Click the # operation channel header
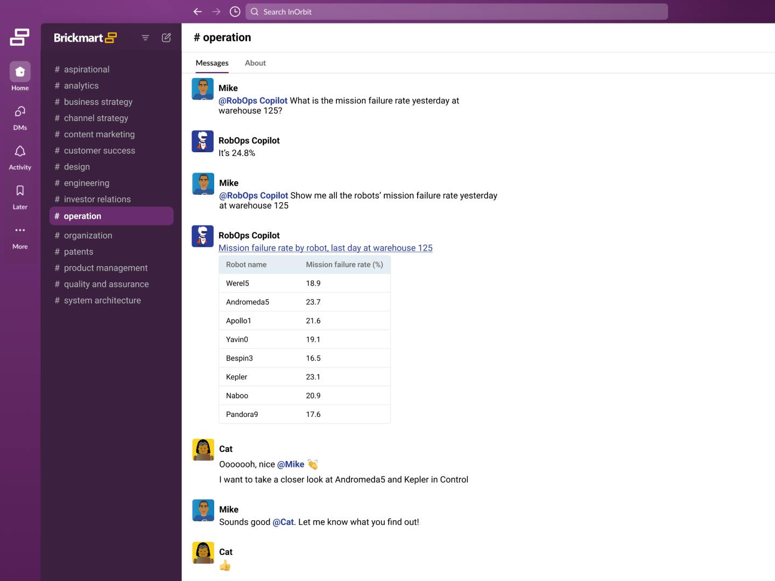The height and width of the screenshot is (581, 775). [x=222, y=37]
